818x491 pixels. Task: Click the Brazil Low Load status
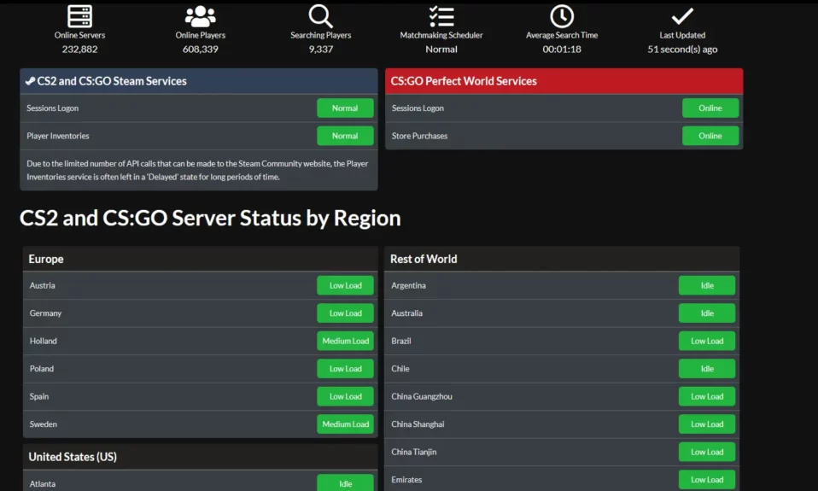(x=707, y=341)
